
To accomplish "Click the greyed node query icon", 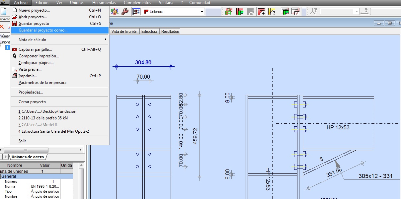I will [314, 12].
